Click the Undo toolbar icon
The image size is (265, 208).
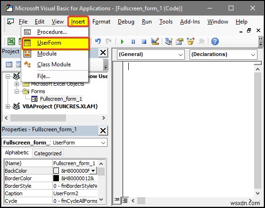pyautogui.click(x=98, y=41)
